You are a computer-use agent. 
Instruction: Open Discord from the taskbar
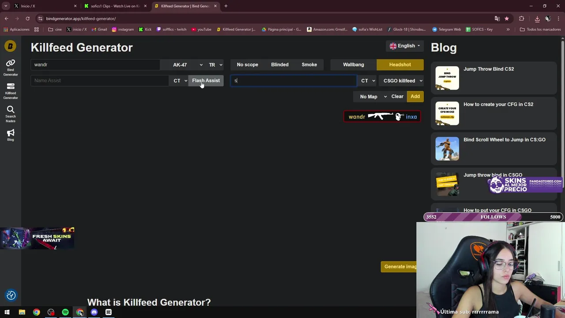pyautogui.click(x=94, y=312)
